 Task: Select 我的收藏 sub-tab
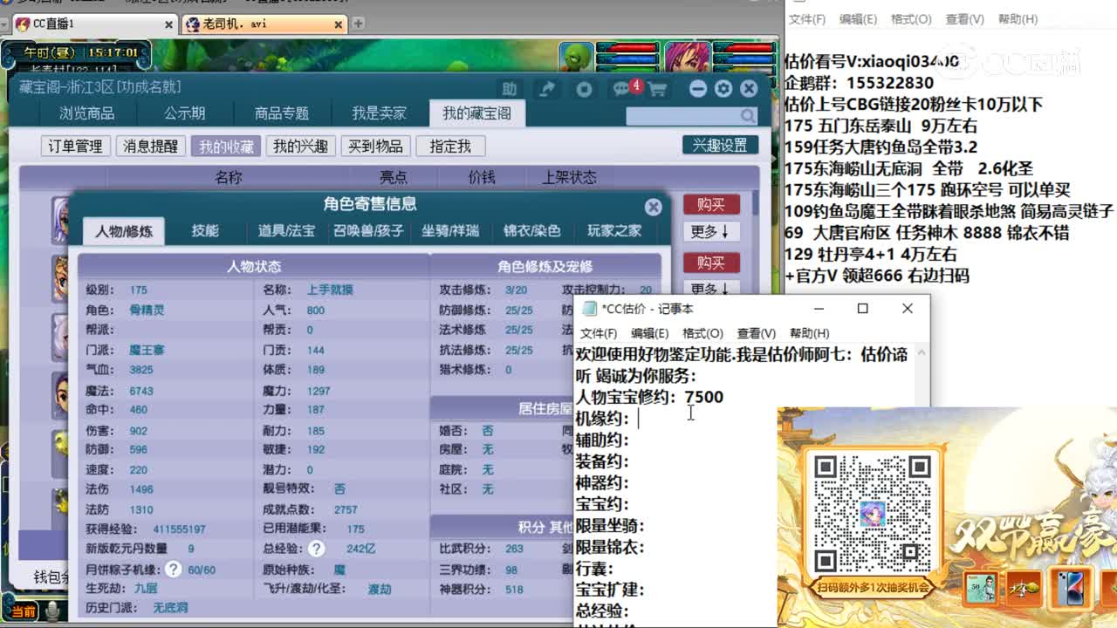coord(226,146)
